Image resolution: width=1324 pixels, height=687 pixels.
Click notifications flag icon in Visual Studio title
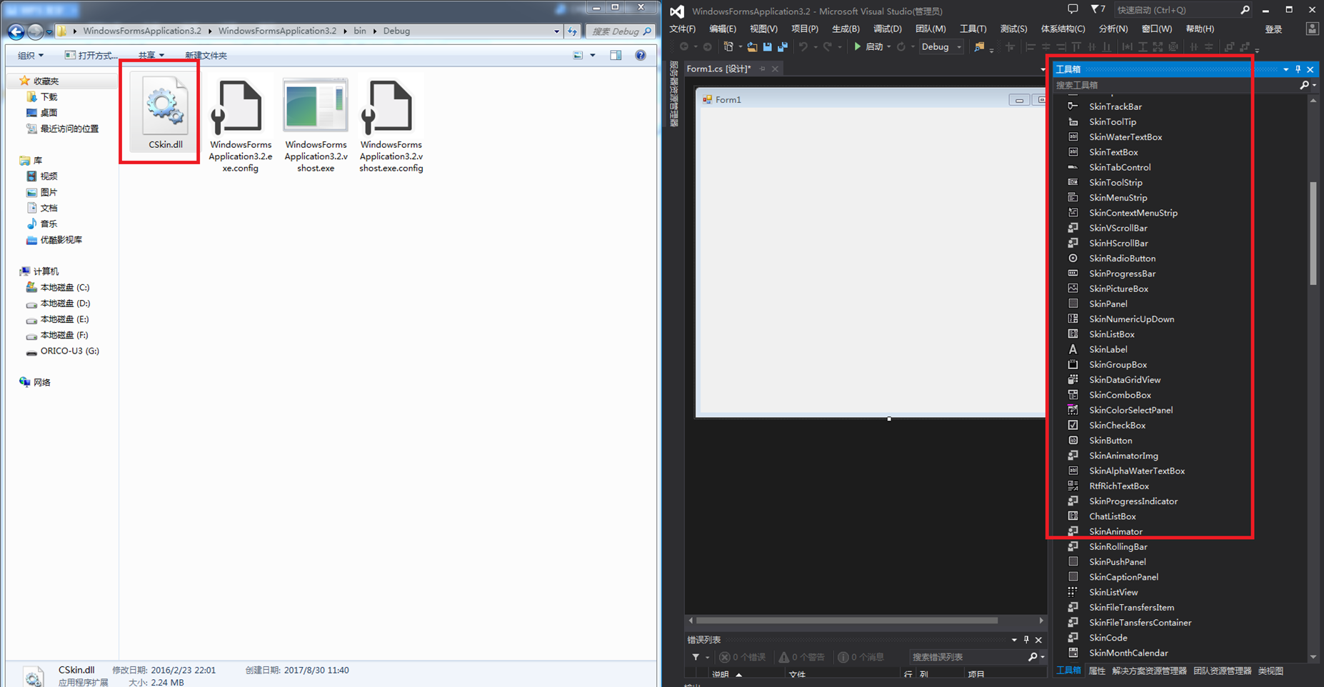pyautogui.click(x=1098, y=9)
